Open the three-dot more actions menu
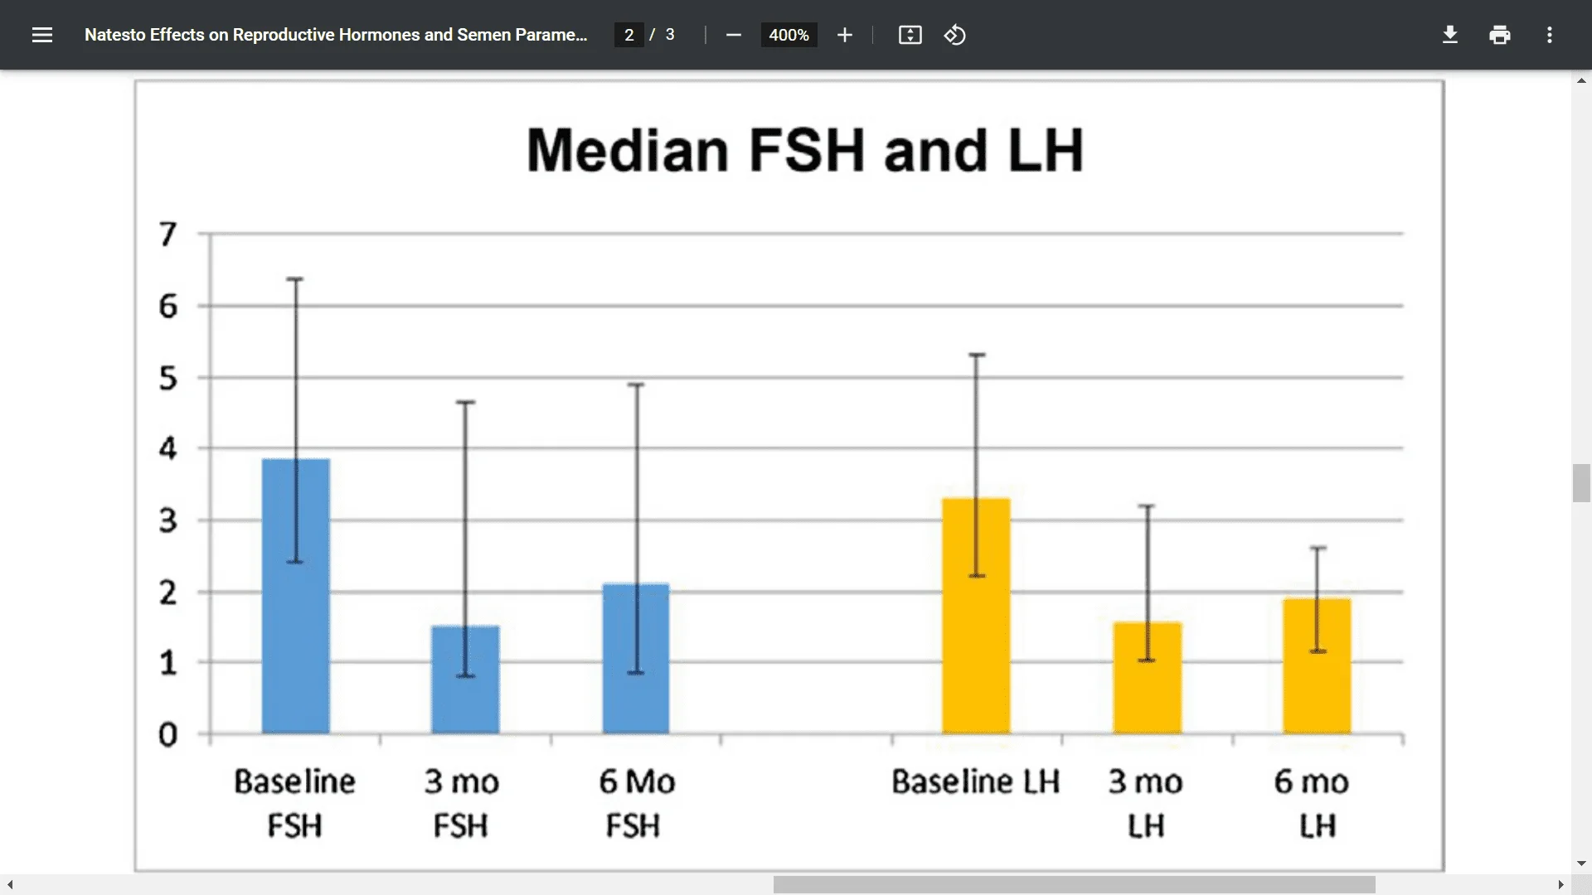This screenshot has width=1592, height=895. coord(1549,35)
